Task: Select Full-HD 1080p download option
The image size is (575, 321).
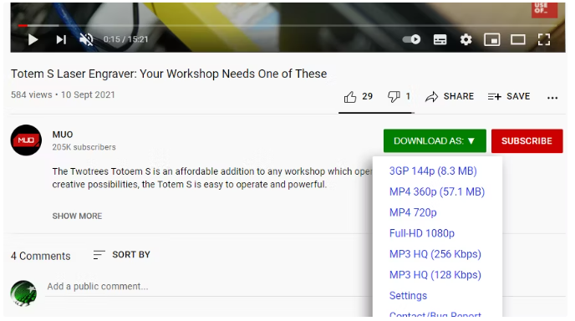Action: pos(422,233)
